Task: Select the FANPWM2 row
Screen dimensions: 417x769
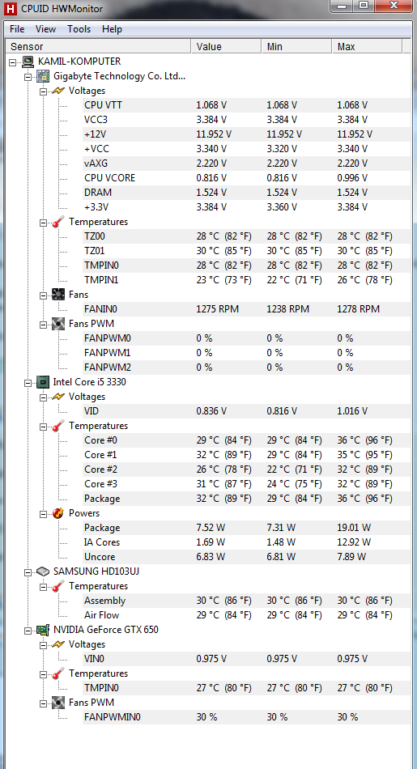Action: [x=246, y=368]
